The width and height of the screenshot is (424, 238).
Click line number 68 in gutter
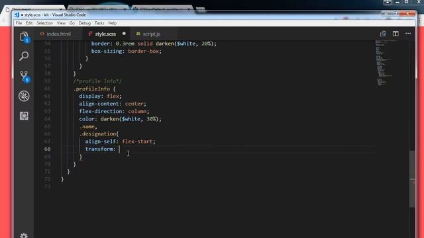pos(47,149)
